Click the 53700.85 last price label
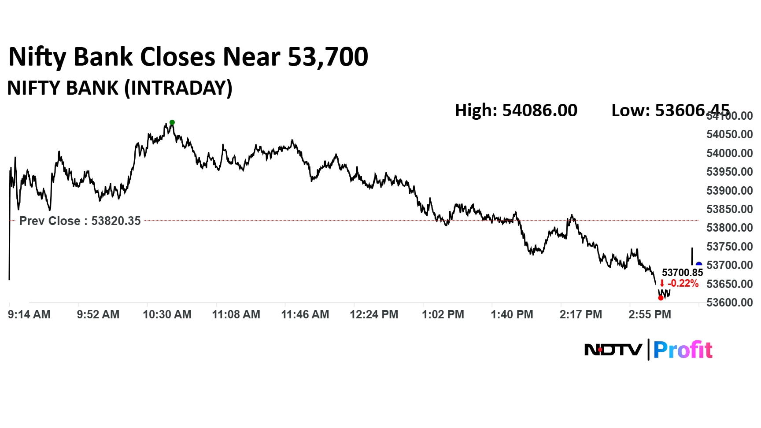 pos(682,273)
